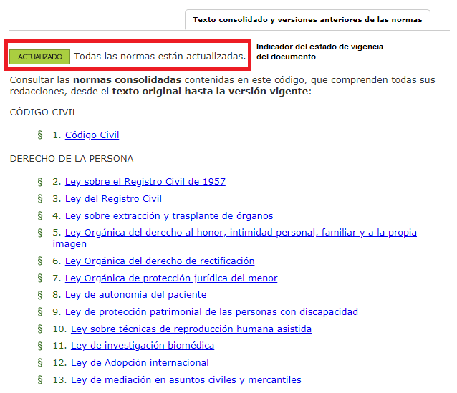Open Ley Orgánica de protección jurídica del menor

pos(170,278)
